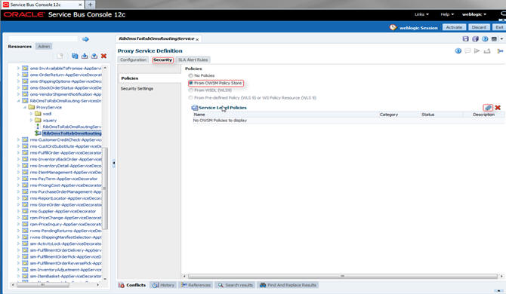Launch the test console with the play icon

(477, 51)
